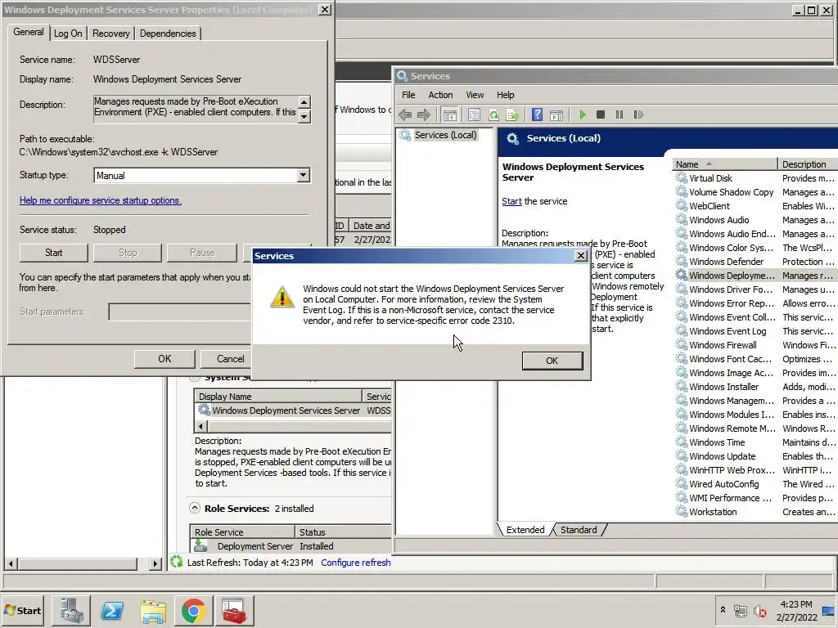
Task: Click the Restart Service toolbar icon
Action: (638, 114)
